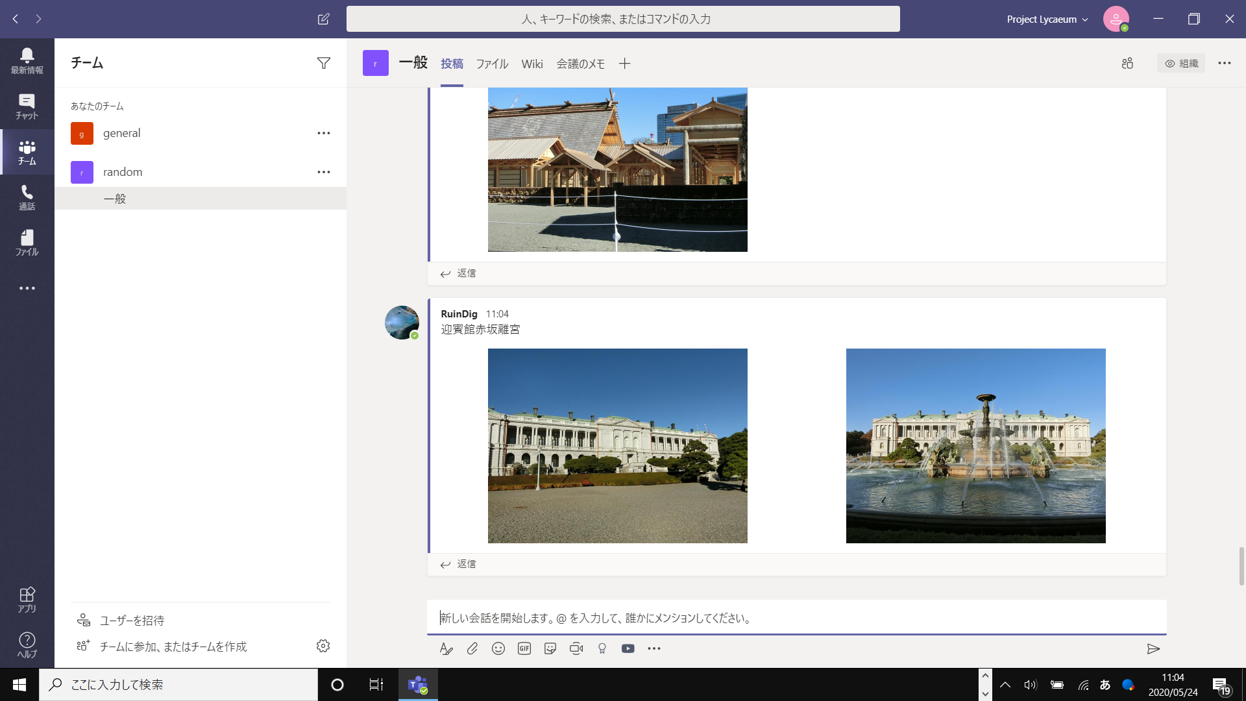Click the sticker icon in compose toolbar
The image size is (1246, 701).
pyautogui.click(x=550, y=648)
